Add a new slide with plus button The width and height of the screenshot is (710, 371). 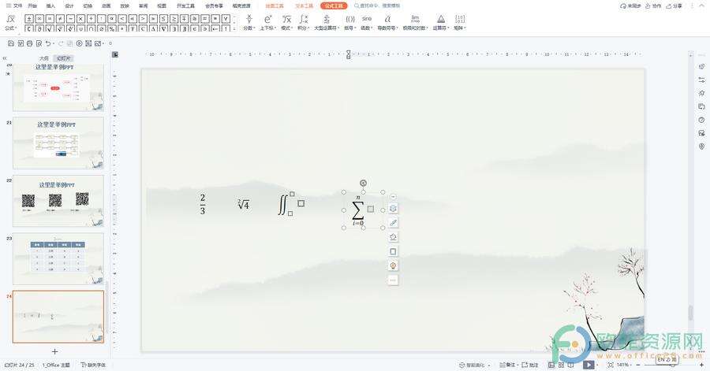54,351
